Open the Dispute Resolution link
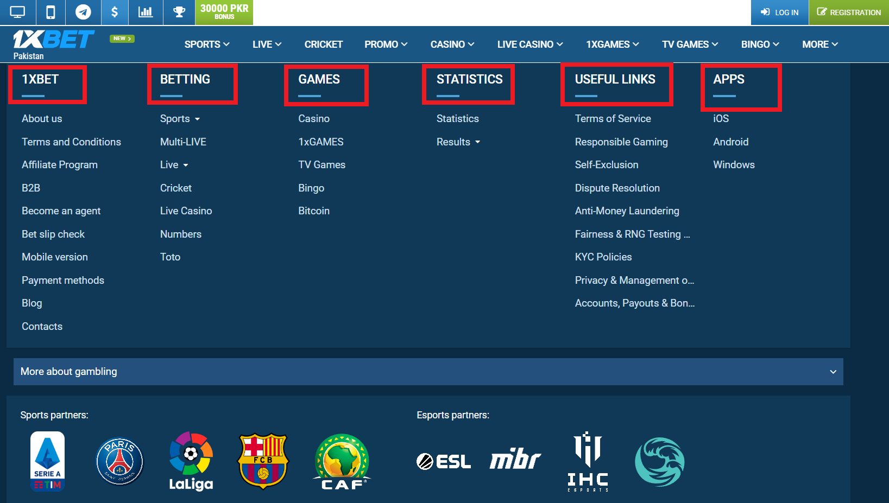 (x=617, y=188)
